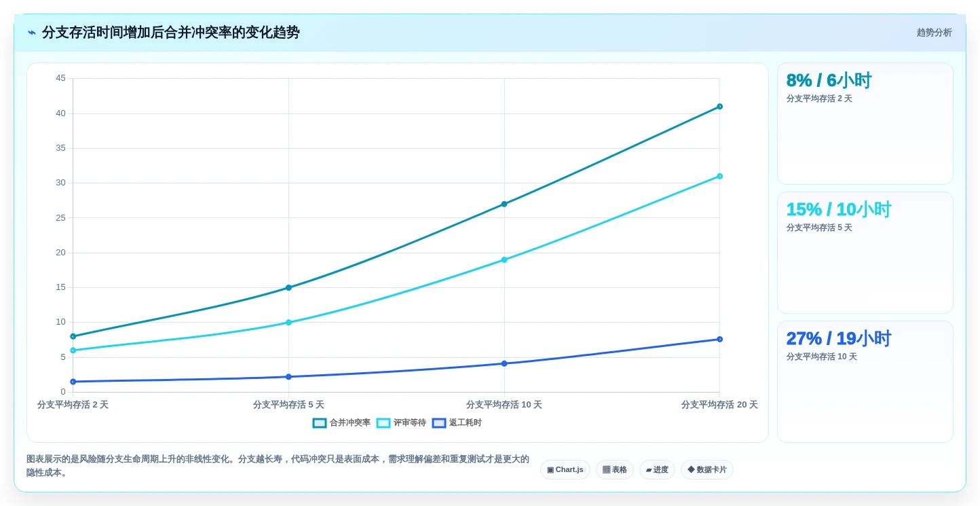Click 评审等待 point at 2 天 (6)

[x=73, y=350]
